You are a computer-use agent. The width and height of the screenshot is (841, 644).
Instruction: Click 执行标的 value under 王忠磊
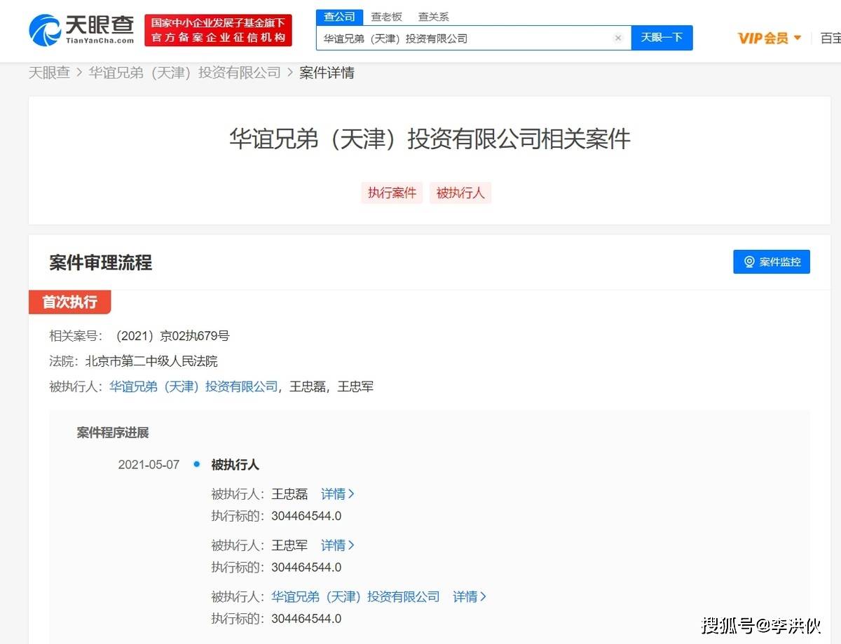pos(306,517)
